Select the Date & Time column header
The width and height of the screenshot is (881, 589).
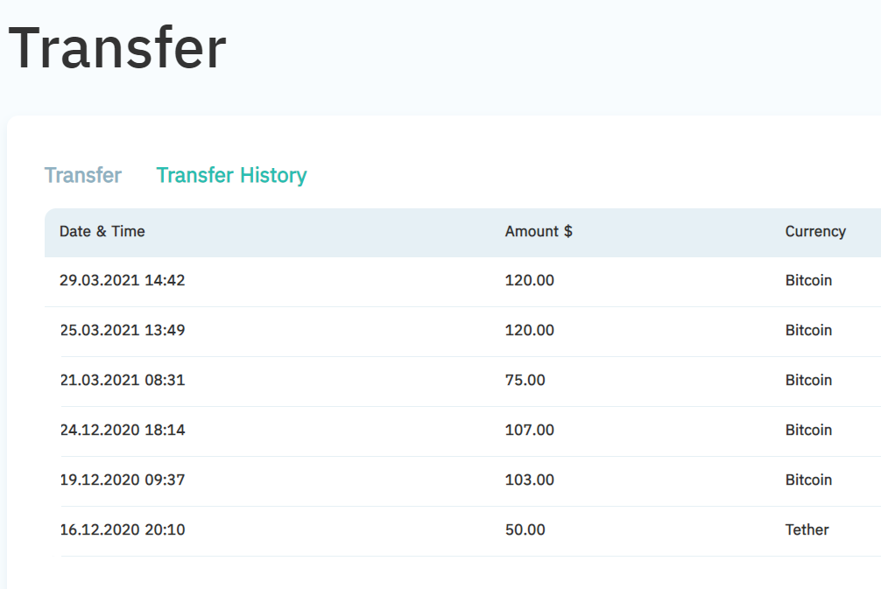(102, 231)
